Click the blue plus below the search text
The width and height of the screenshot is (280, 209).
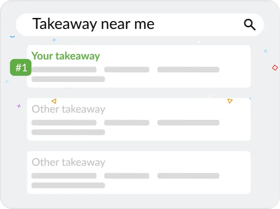click(x=54, y=40)
